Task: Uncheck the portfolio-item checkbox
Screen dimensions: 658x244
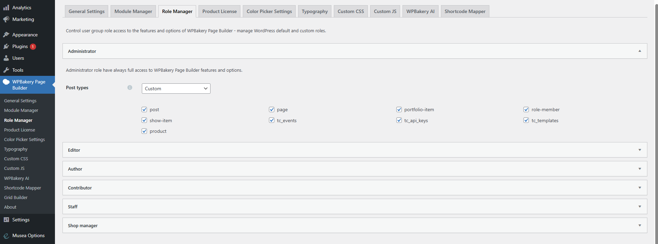Action: tap(399, 109)
